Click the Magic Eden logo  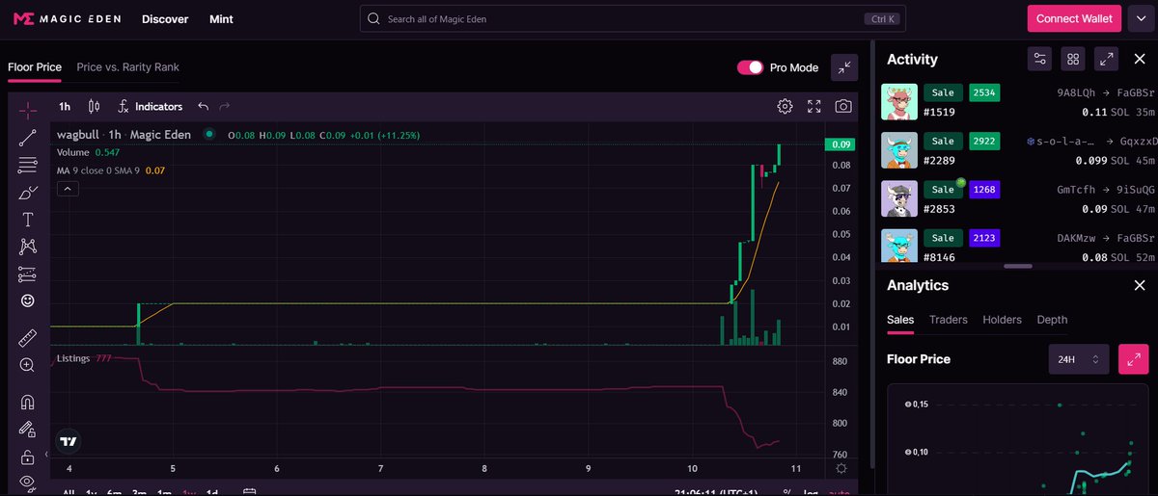click(69, 18)
